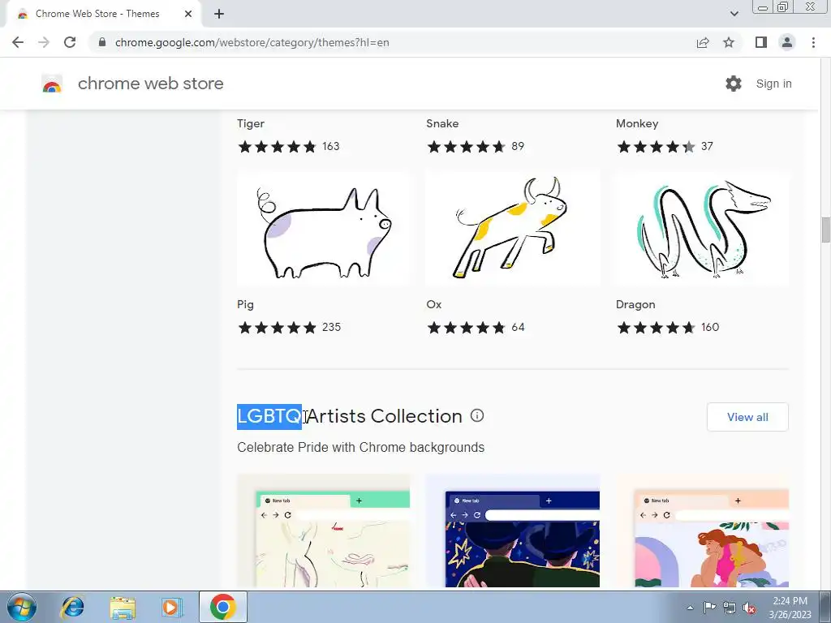The height and width of the screenshot is (623, 831).
Task: Click the address bar URL field
Action: click(392, 42)
